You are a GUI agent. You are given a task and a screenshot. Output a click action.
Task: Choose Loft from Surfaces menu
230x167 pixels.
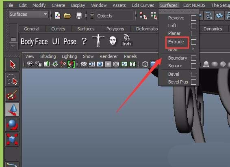coord(172,26)
